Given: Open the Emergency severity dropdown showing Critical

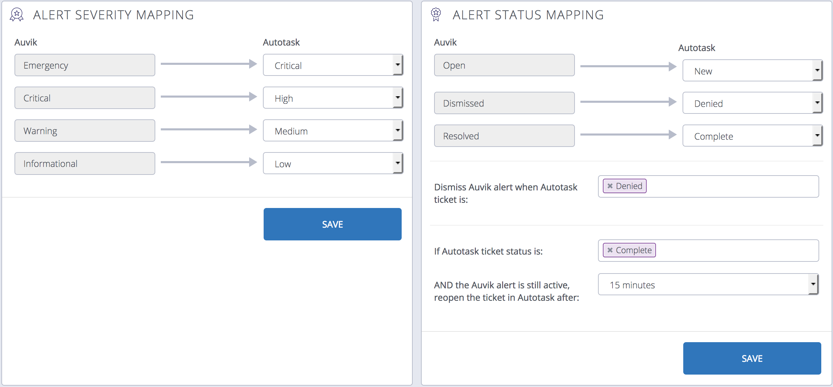Looking at the screenshot, I should (x=333, y=65).
